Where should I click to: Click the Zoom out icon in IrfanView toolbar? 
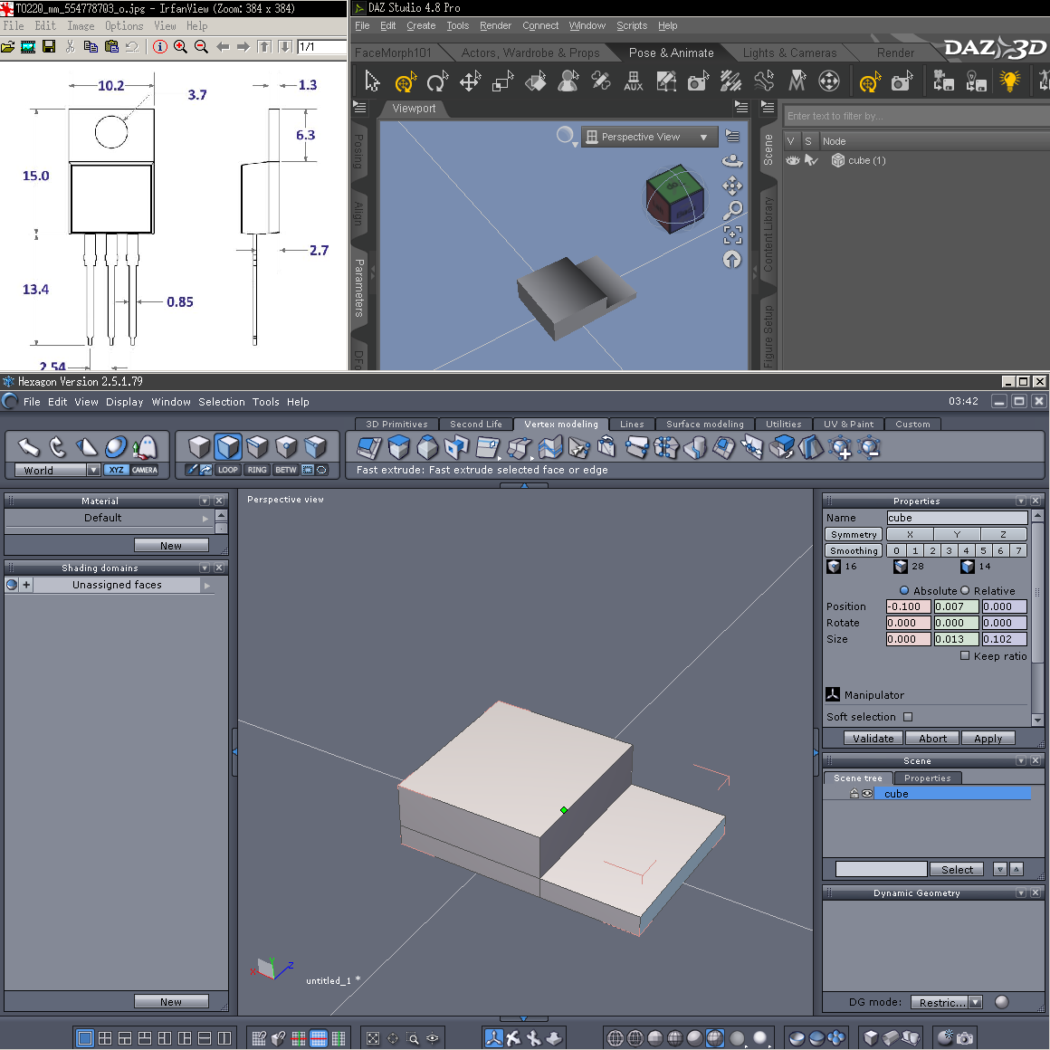(x=201, y=46)
